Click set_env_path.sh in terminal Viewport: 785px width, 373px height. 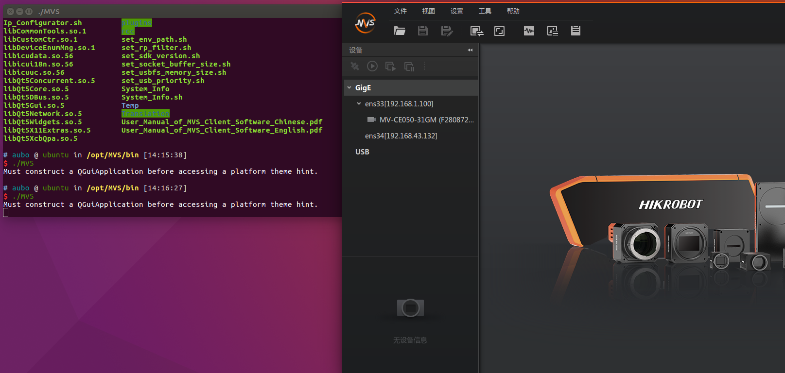pos(154,39)
